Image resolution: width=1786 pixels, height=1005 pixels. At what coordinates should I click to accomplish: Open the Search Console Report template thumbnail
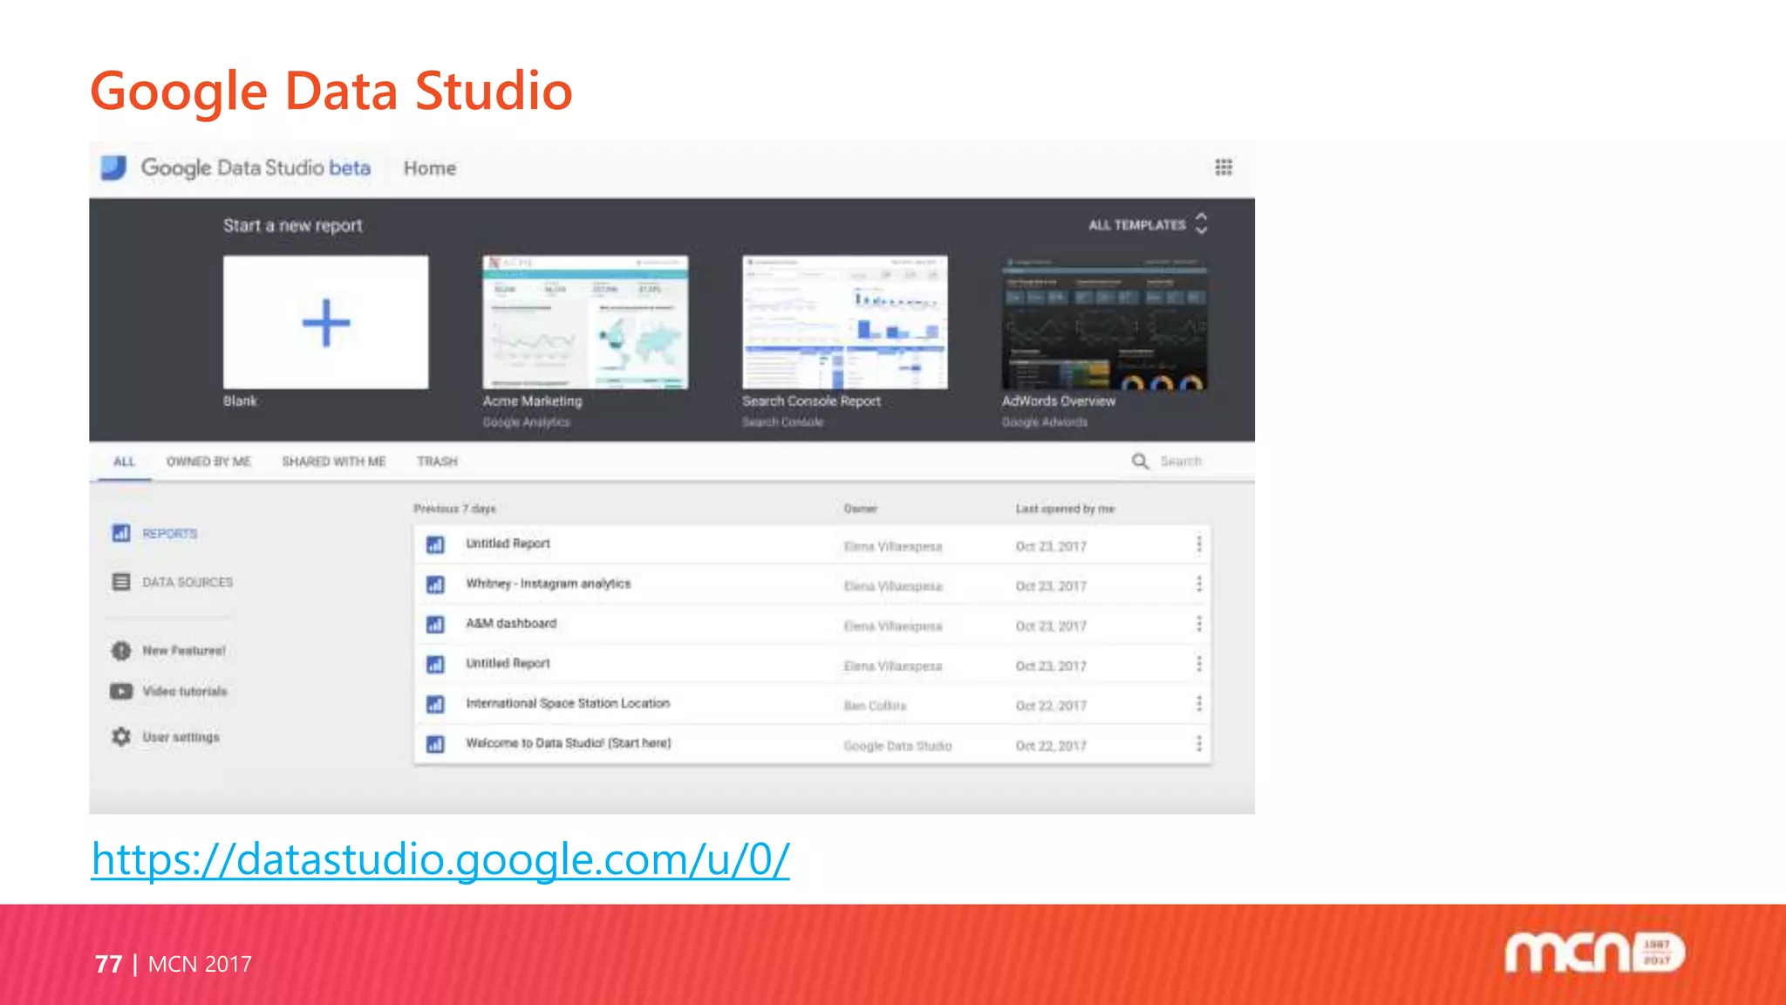pos(845,322)
